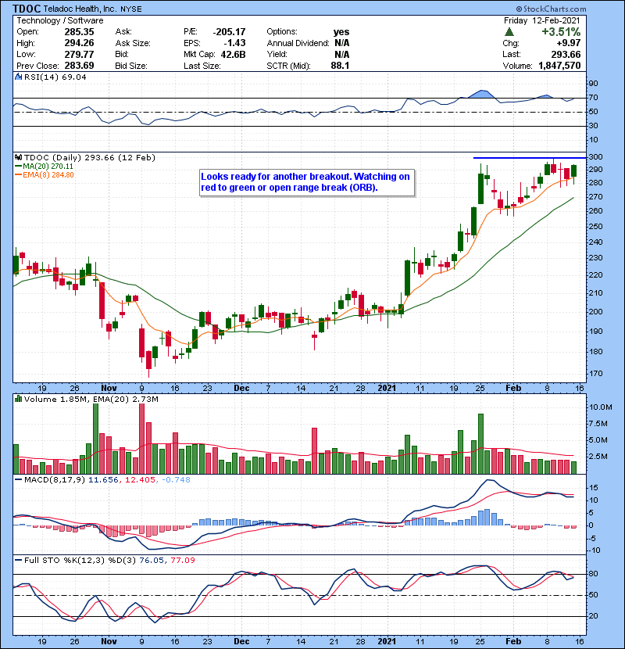Click the +3.51% percent change
Viewport: 625px width, 649px height.
tap(561, 32)
